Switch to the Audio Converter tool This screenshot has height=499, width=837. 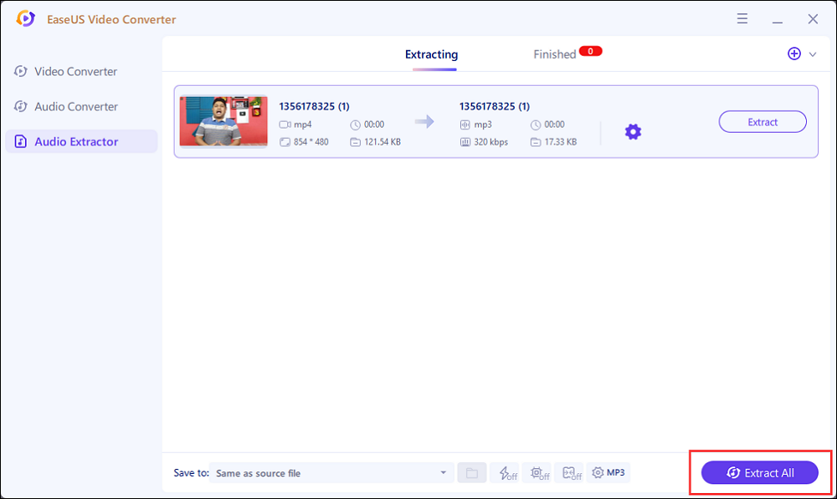click(74, 106)
